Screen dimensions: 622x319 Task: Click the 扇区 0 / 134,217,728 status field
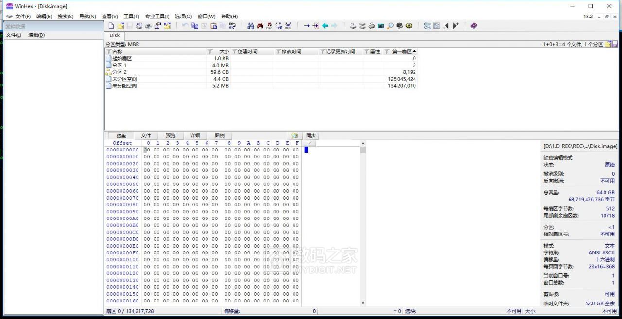pos(163,311)
